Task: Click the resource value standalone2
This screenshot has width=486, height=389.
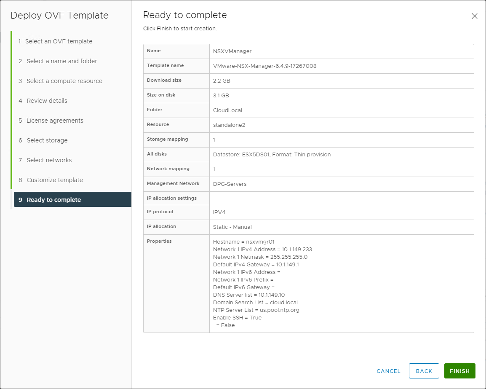Action: point(229,125)
